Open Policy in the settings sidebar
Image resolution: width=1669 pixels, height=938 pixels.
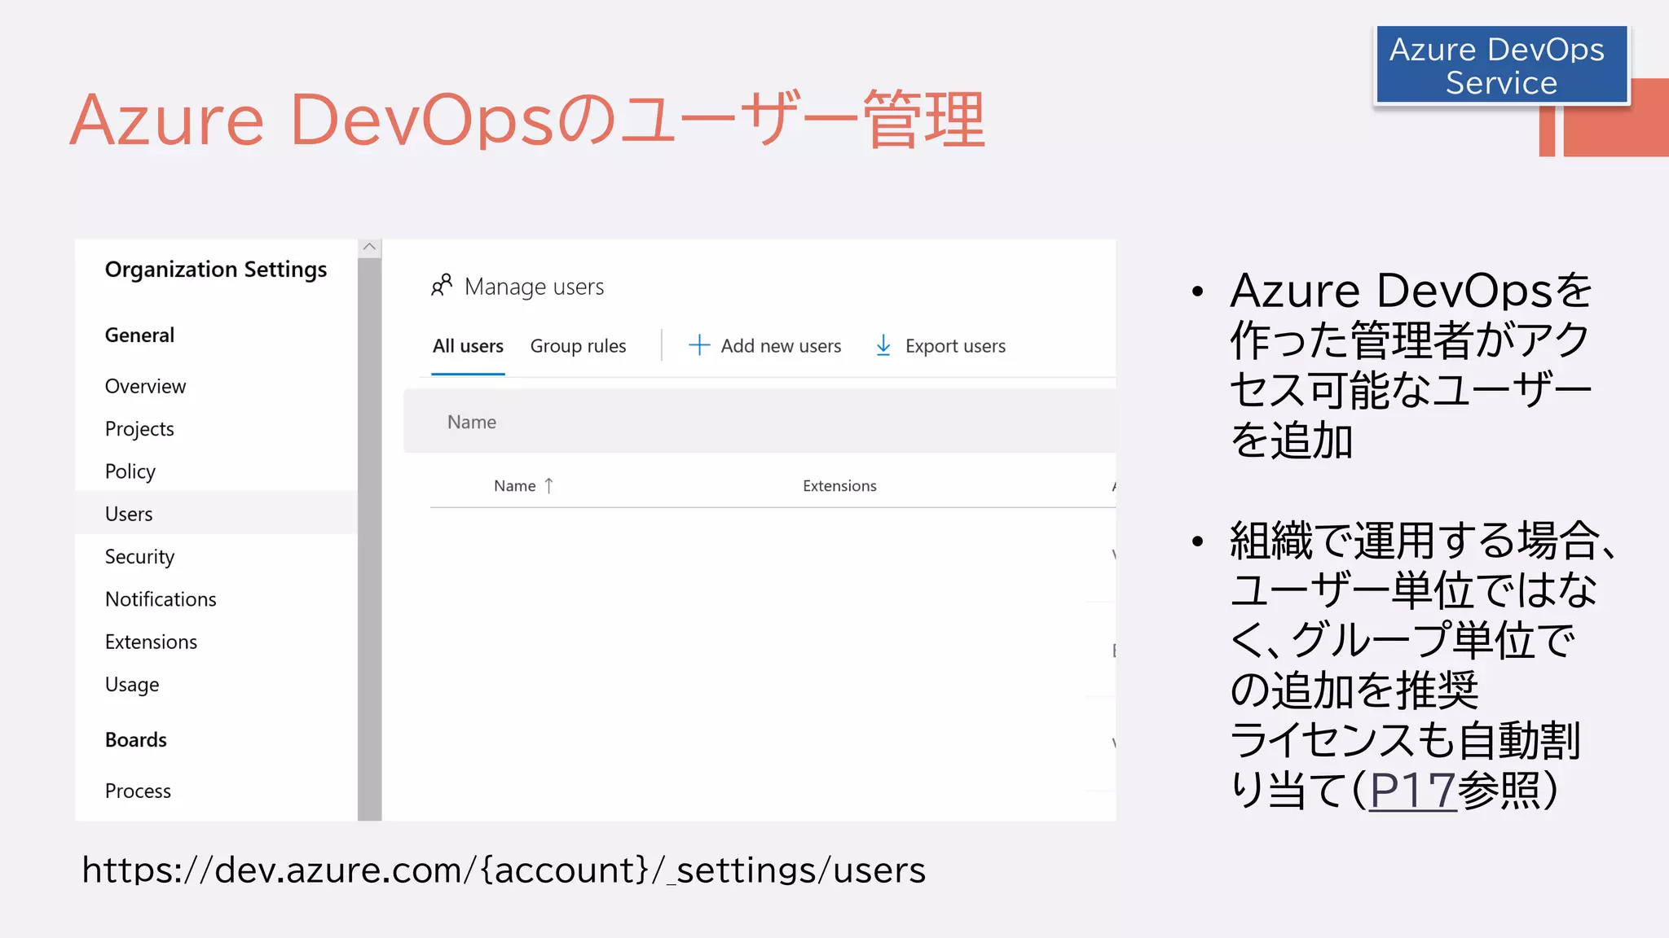click(x=130, y=471)
